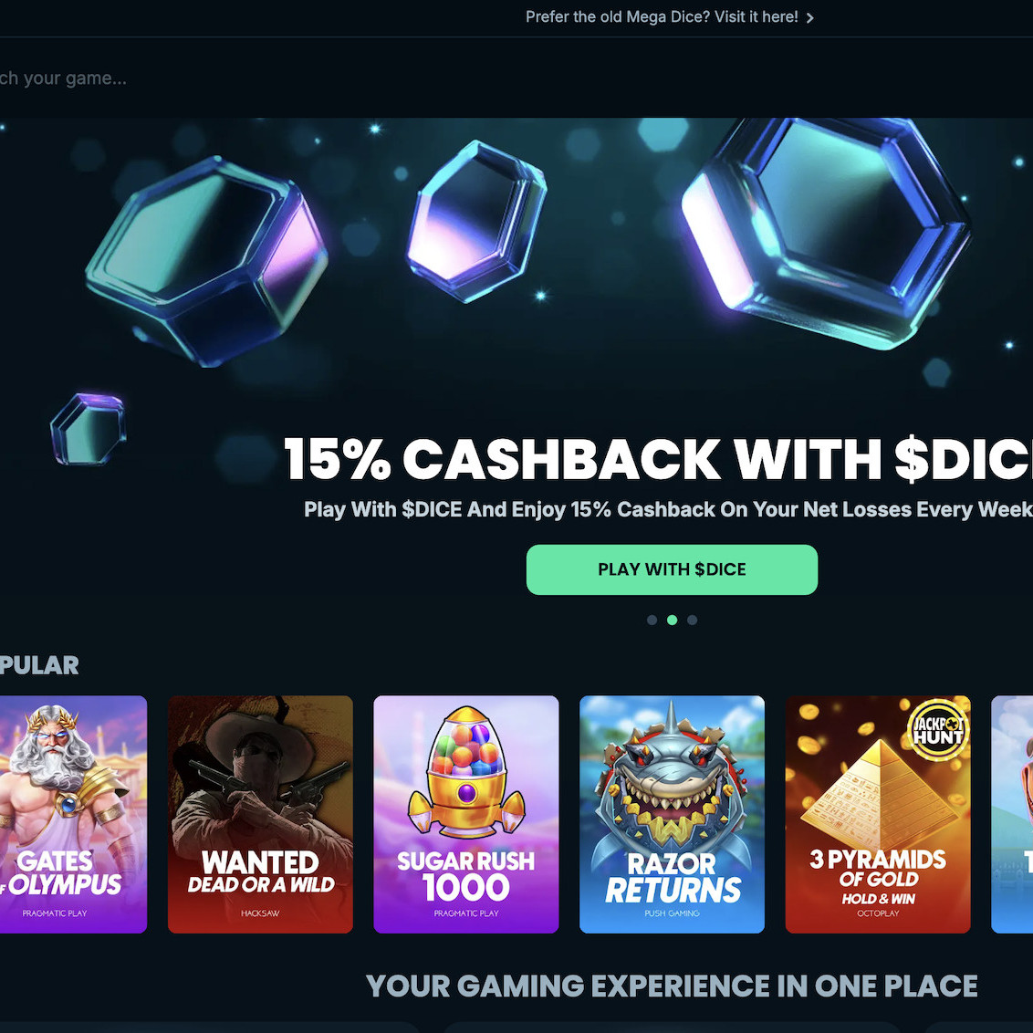Click the Popular section heading
The height and width of the screenshot is (1033, 1033).
[x=39, y=665]
